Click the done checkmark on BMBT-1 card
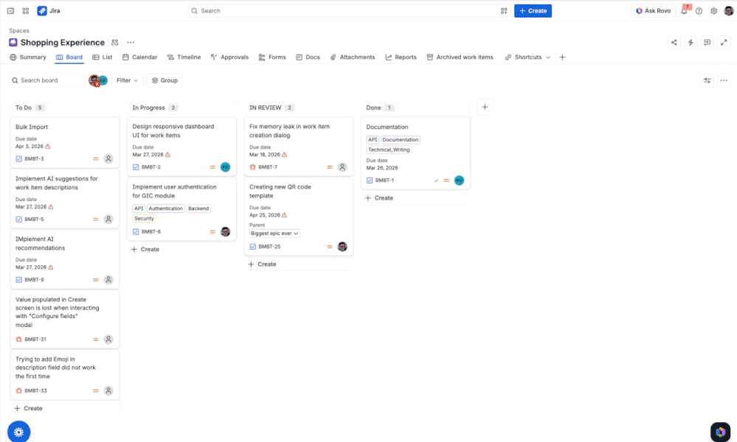The width and height of the screenshot is (737, 442). pos(436,180)
